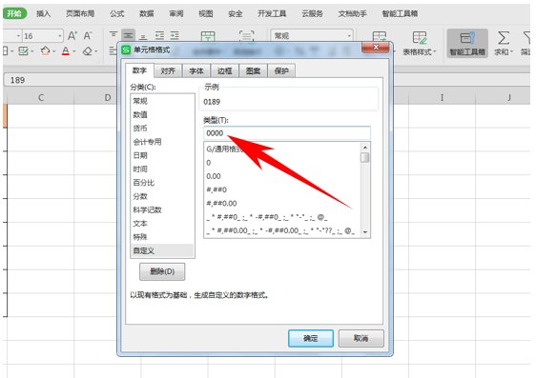
Task: Expand the font color dropdown arrow
Action: [73, 51]
